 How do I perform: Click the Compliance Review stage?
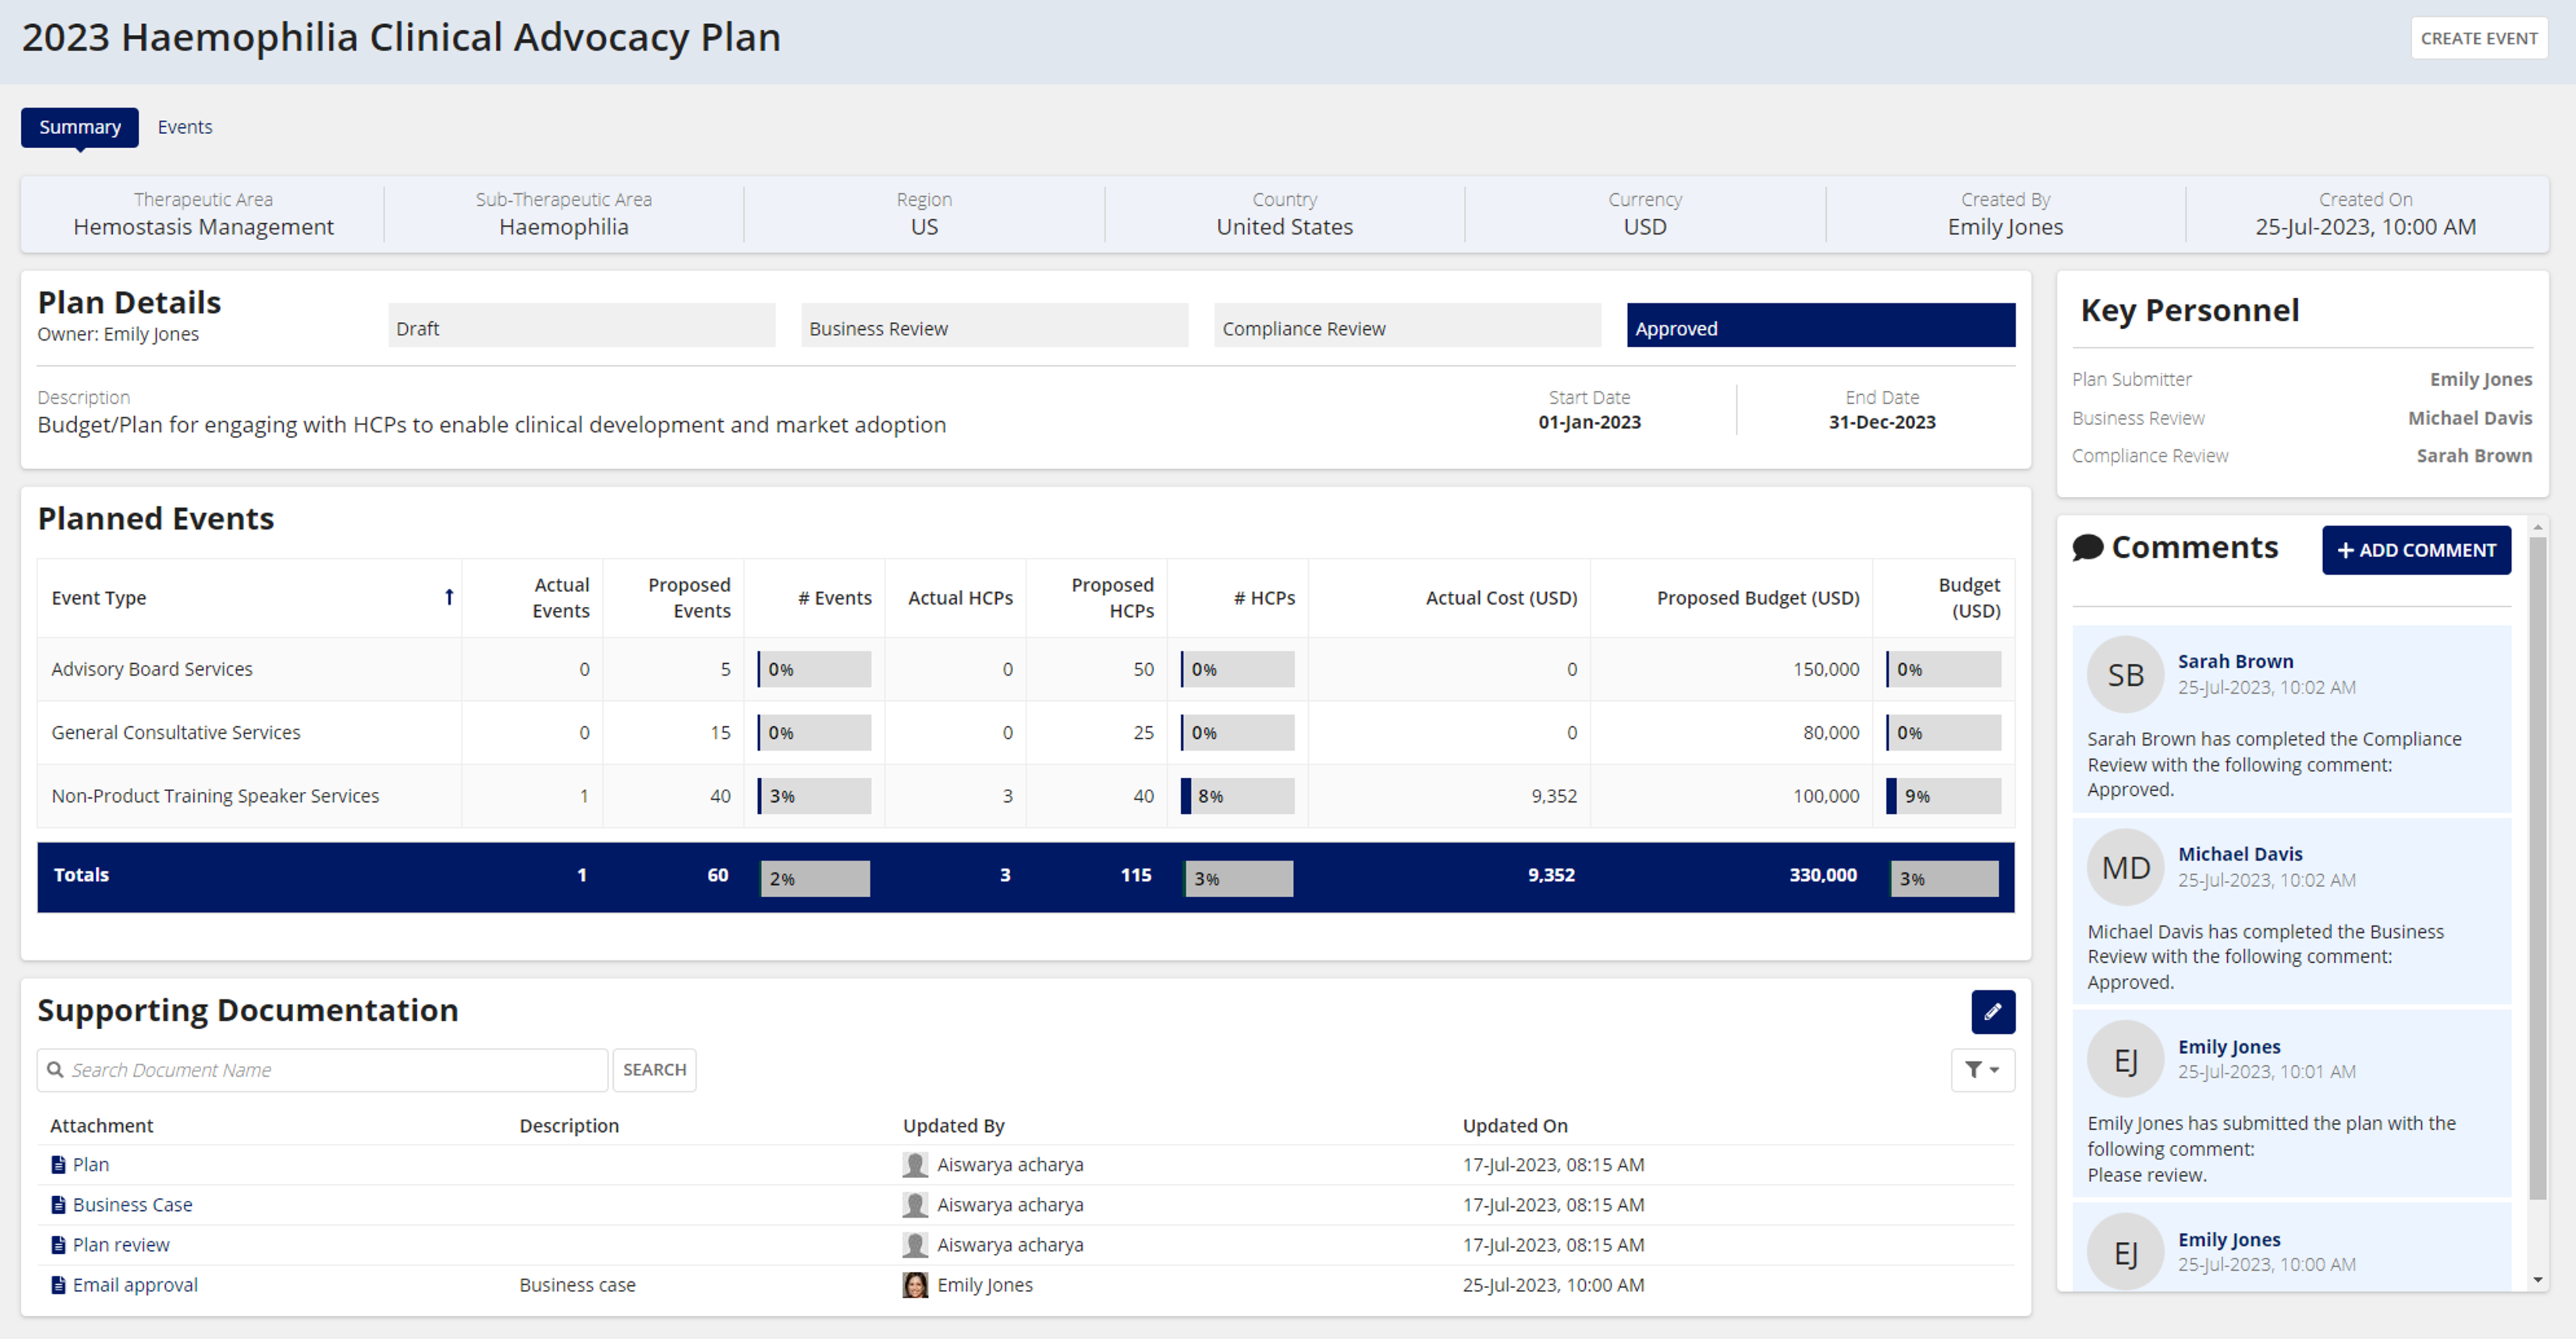1407,326
